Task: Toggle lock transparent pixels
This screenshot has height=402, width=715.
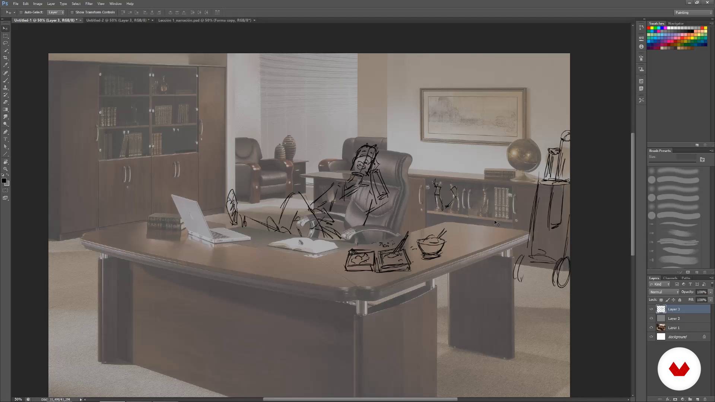Action: (661, 300)
